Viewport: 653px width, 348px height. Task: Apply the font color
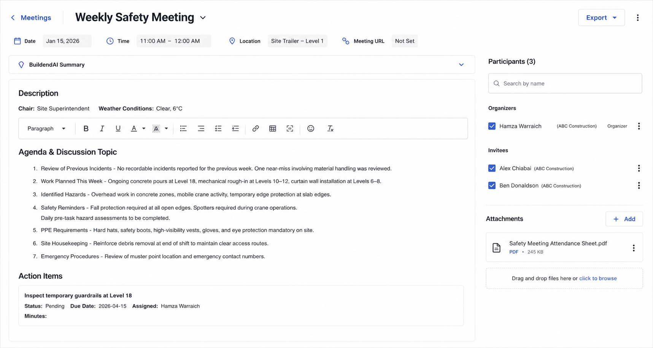pos(134,128)
